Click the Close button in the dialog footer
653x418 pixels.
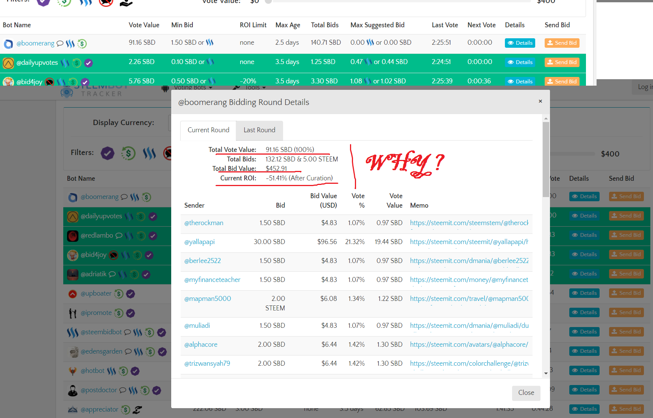pos(526,393)
